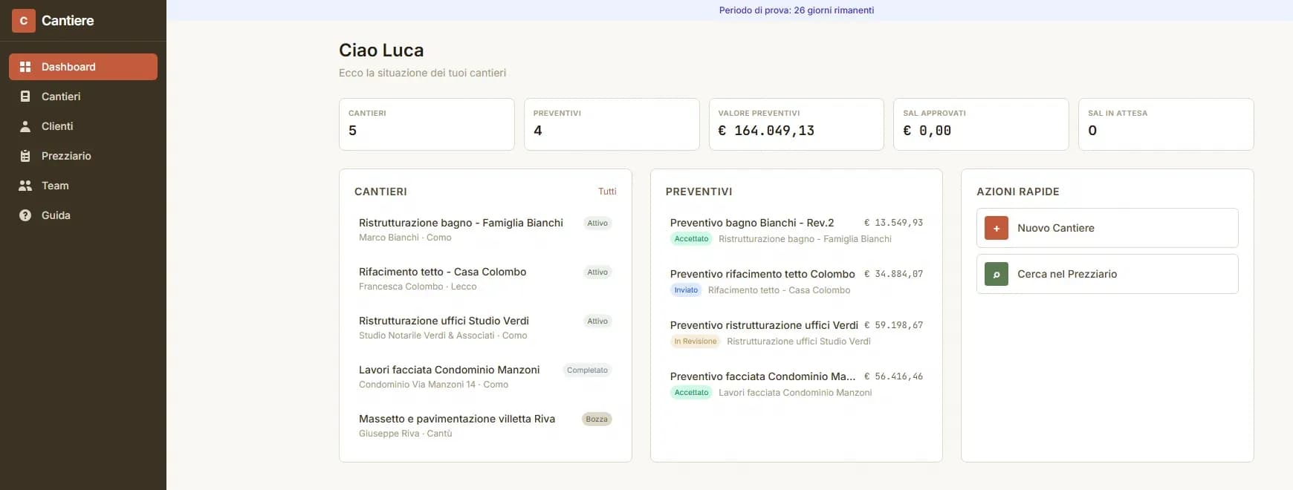
Task: Click the Completato badge on Condominio Manzoni
Action: [x=587, y=370]
